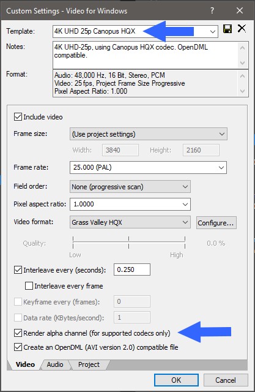The image size is (255, 392).
Task: Click the Notes scrollbar down arrow
Action: (x=243, y=62)
